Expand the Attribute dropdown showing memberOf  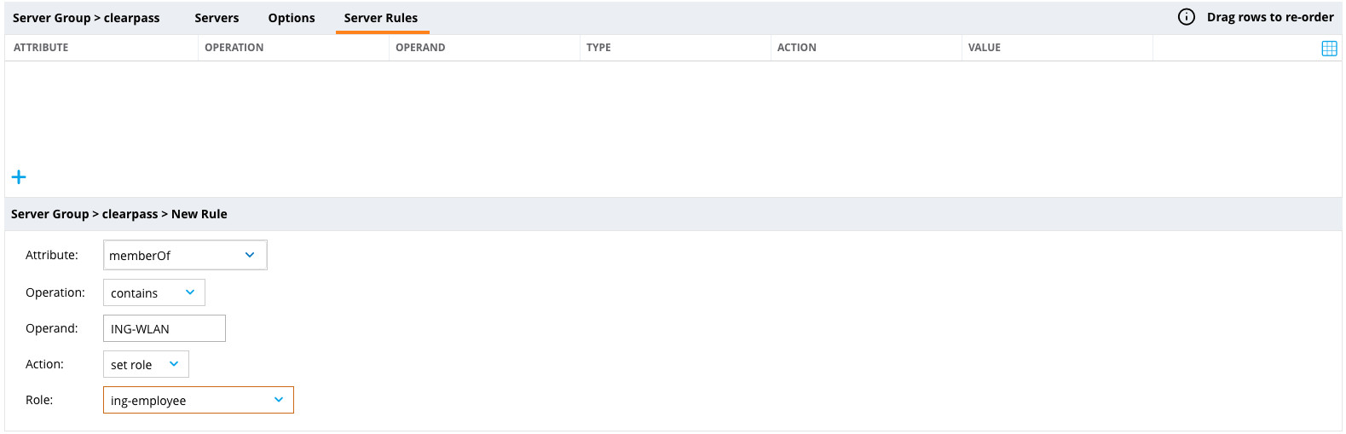tap(185, 255)
